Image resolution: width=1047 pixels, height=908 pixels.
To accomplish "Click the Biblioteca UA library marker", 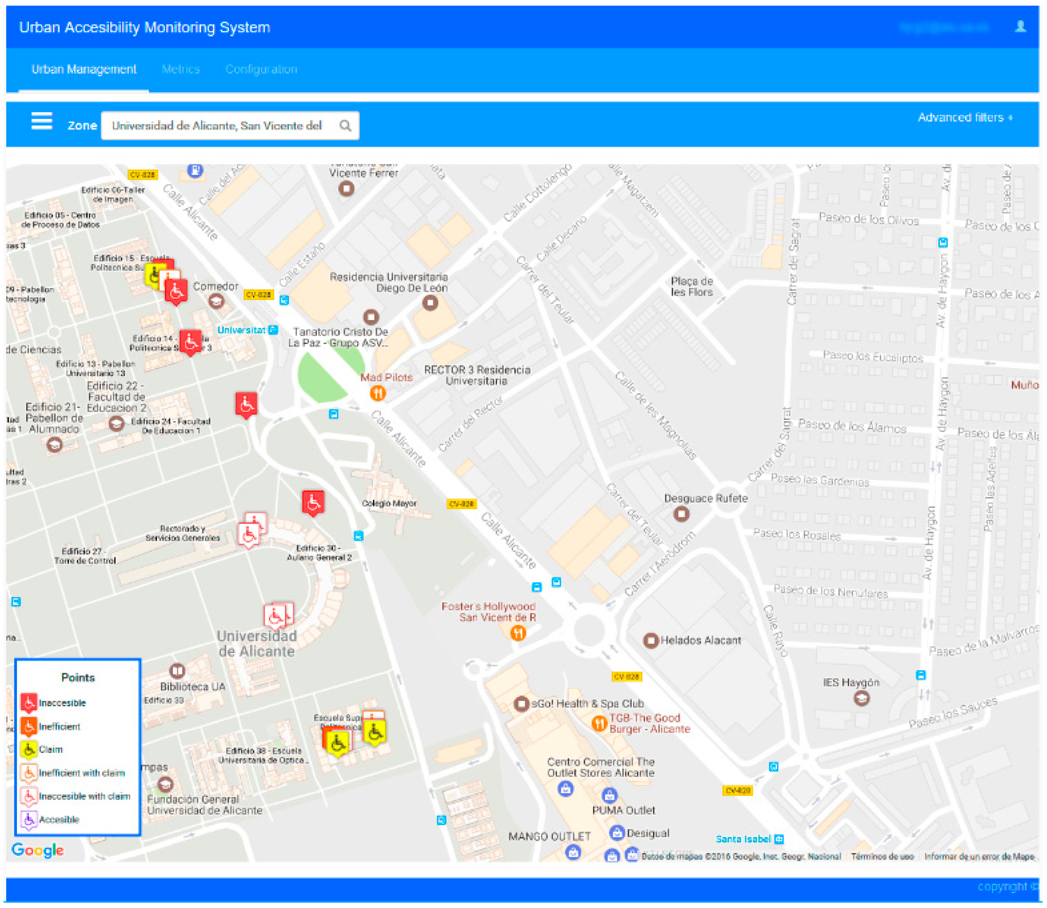I will tap(177, 671).
